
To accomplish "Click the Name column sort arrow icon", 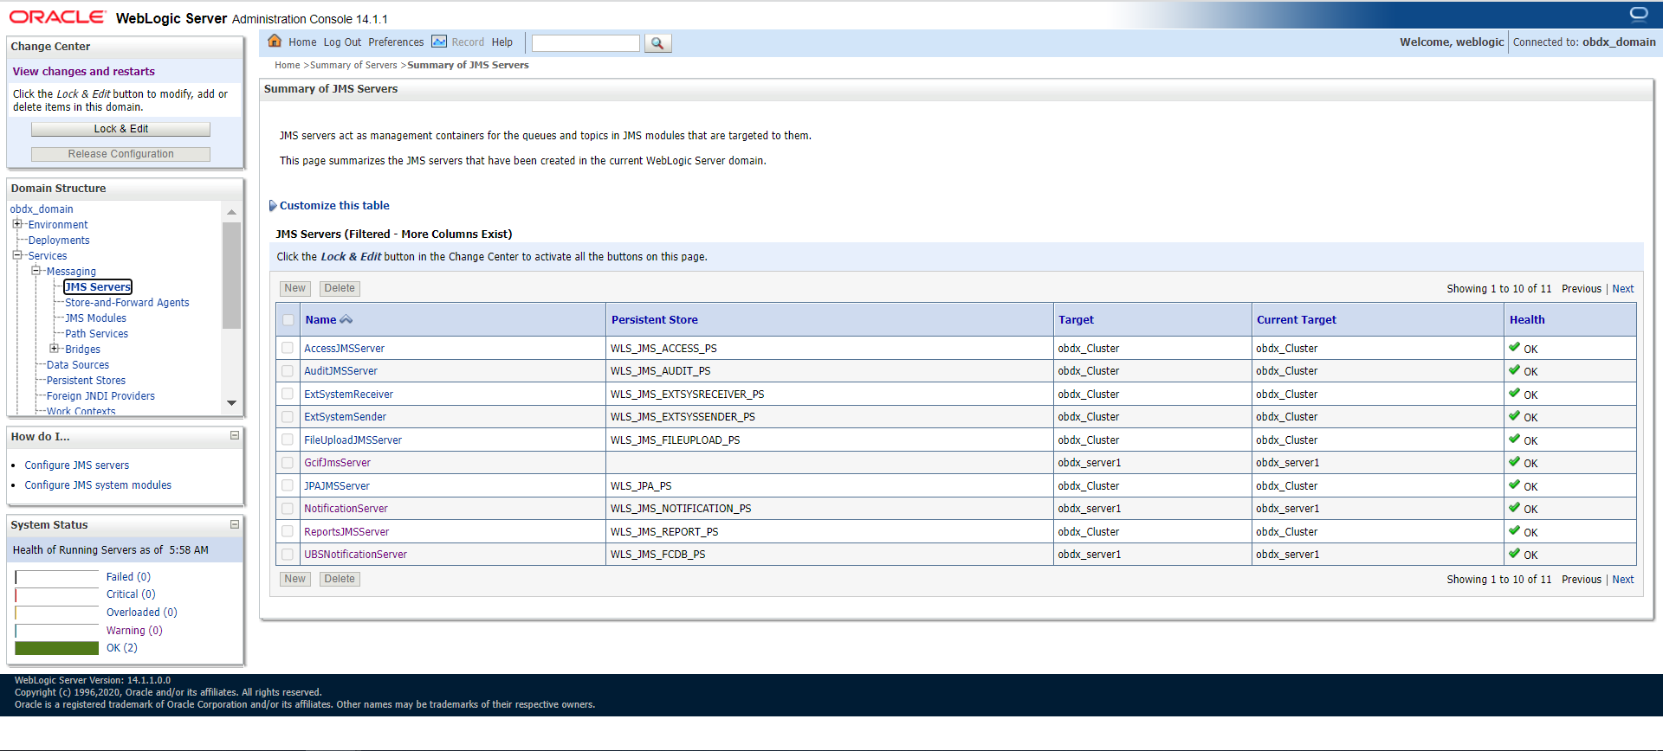I will 346,320.
